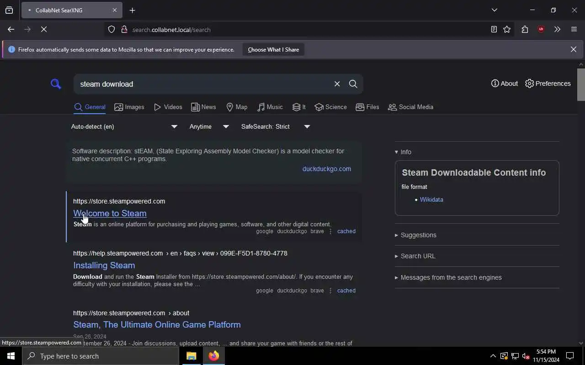Expand Messages from the search engines
585x365 pixels.
tap(448, 277)
